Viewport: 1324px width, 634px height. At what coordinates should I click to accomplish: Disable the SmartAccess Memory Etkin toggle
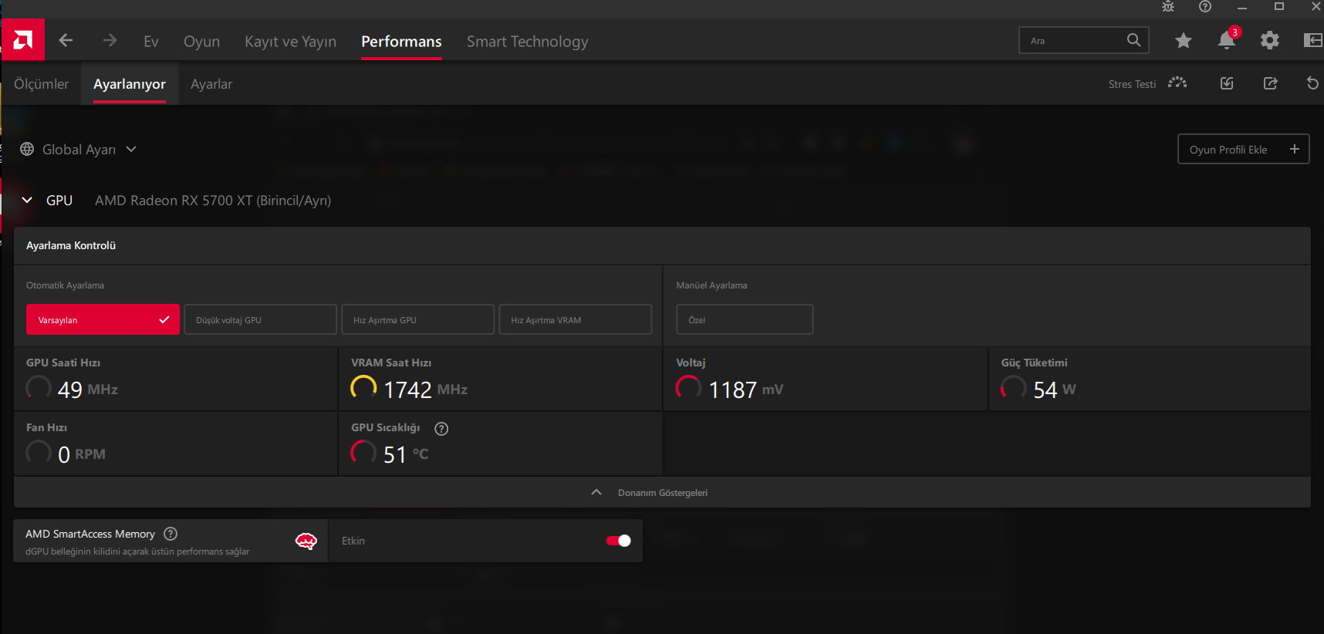tap(619, 541)
